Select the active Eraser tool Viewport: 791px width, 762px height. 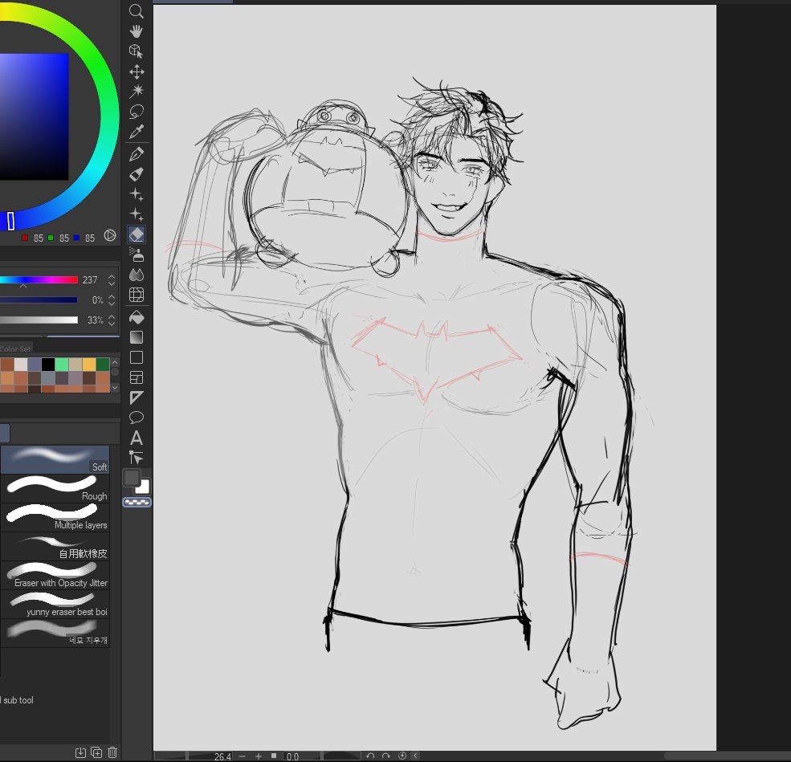(137, 234)
